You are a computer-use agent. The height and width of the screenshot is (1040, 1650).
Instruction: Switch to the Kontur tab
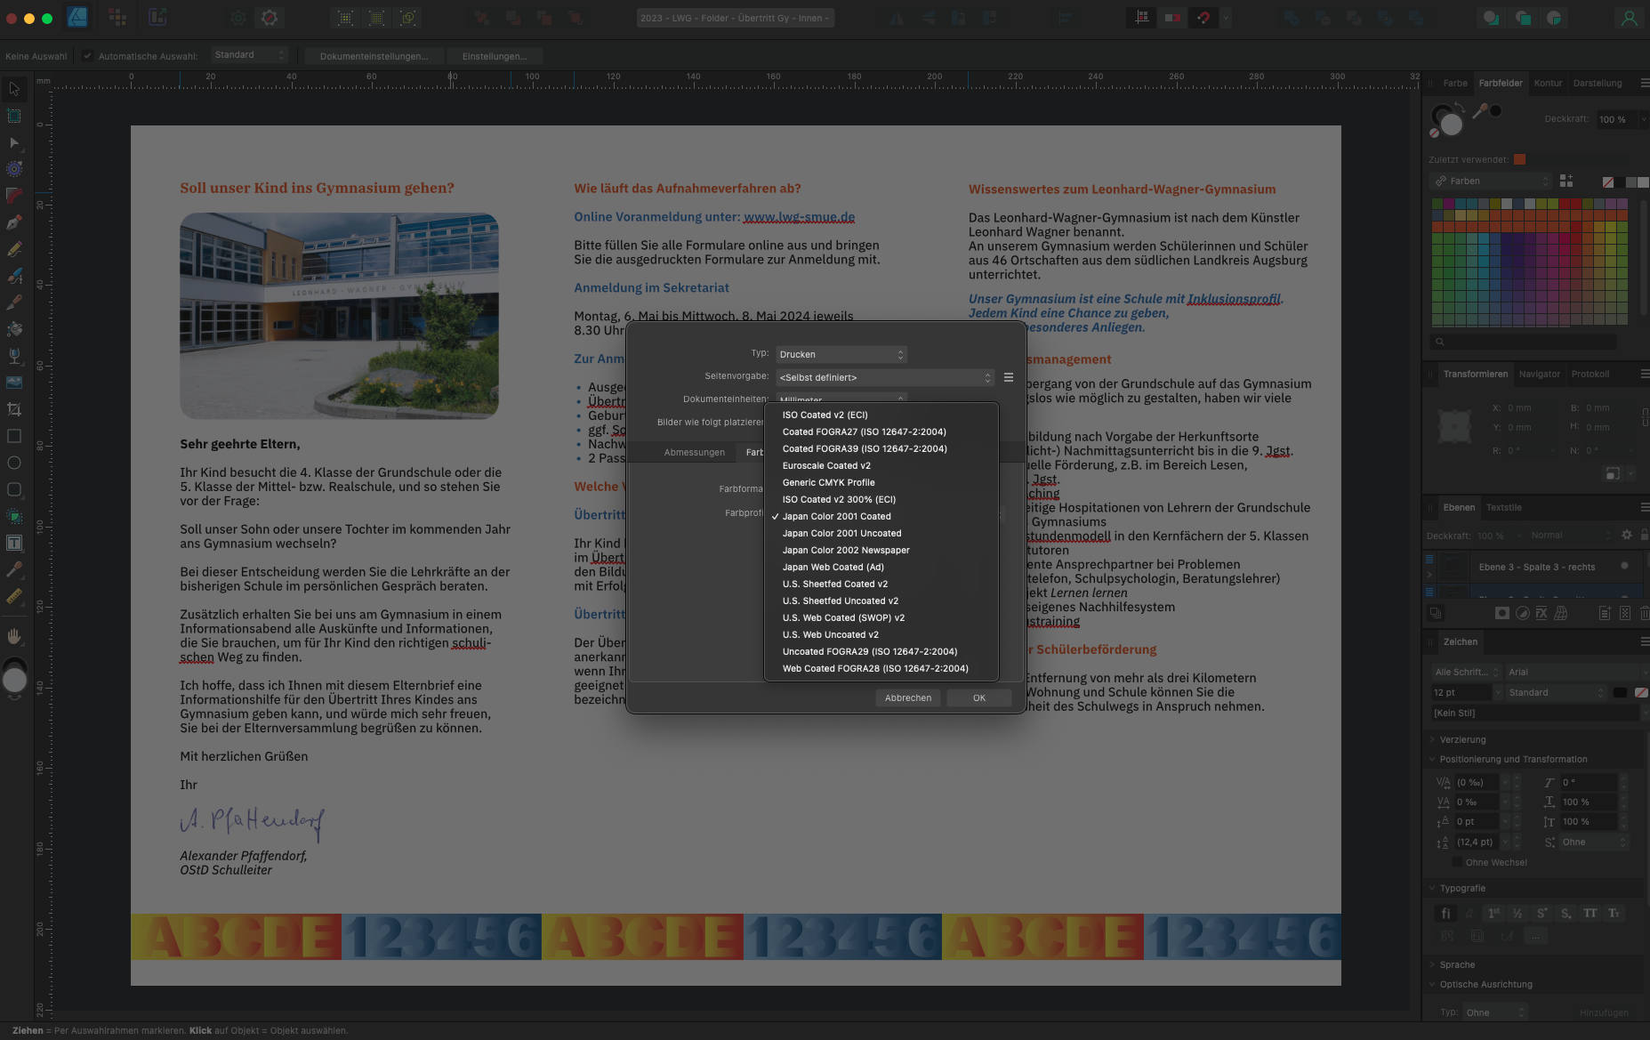[1548, 83]
